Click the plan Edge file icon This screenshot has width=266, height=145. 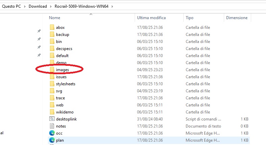coord(52,140)
